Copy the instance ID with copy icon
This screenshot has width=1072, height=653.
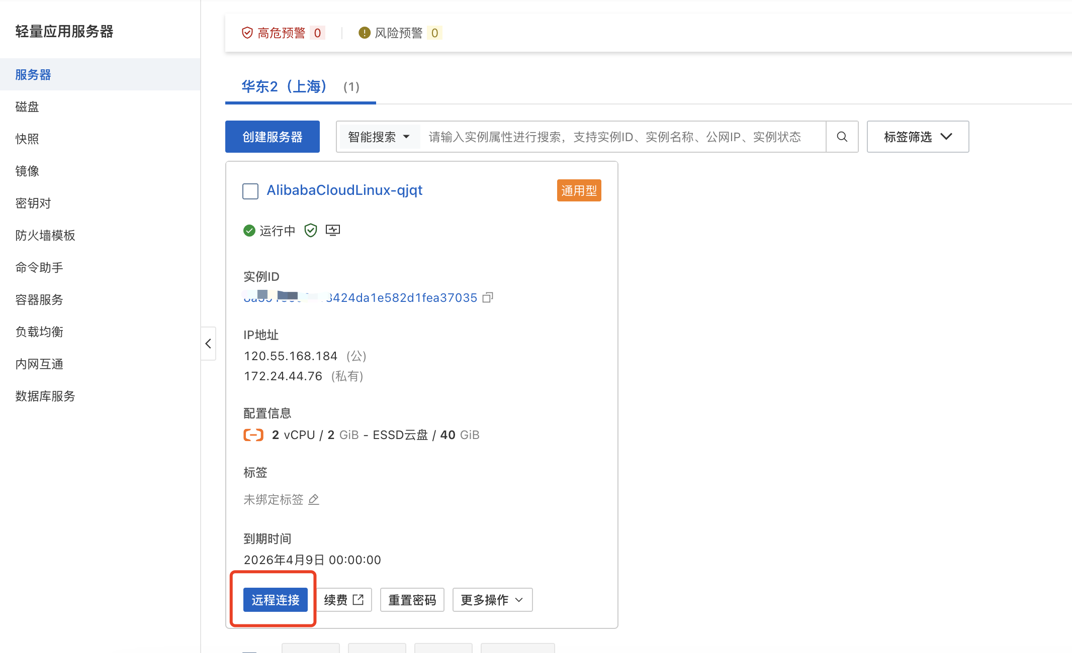[x=488, y=298]
